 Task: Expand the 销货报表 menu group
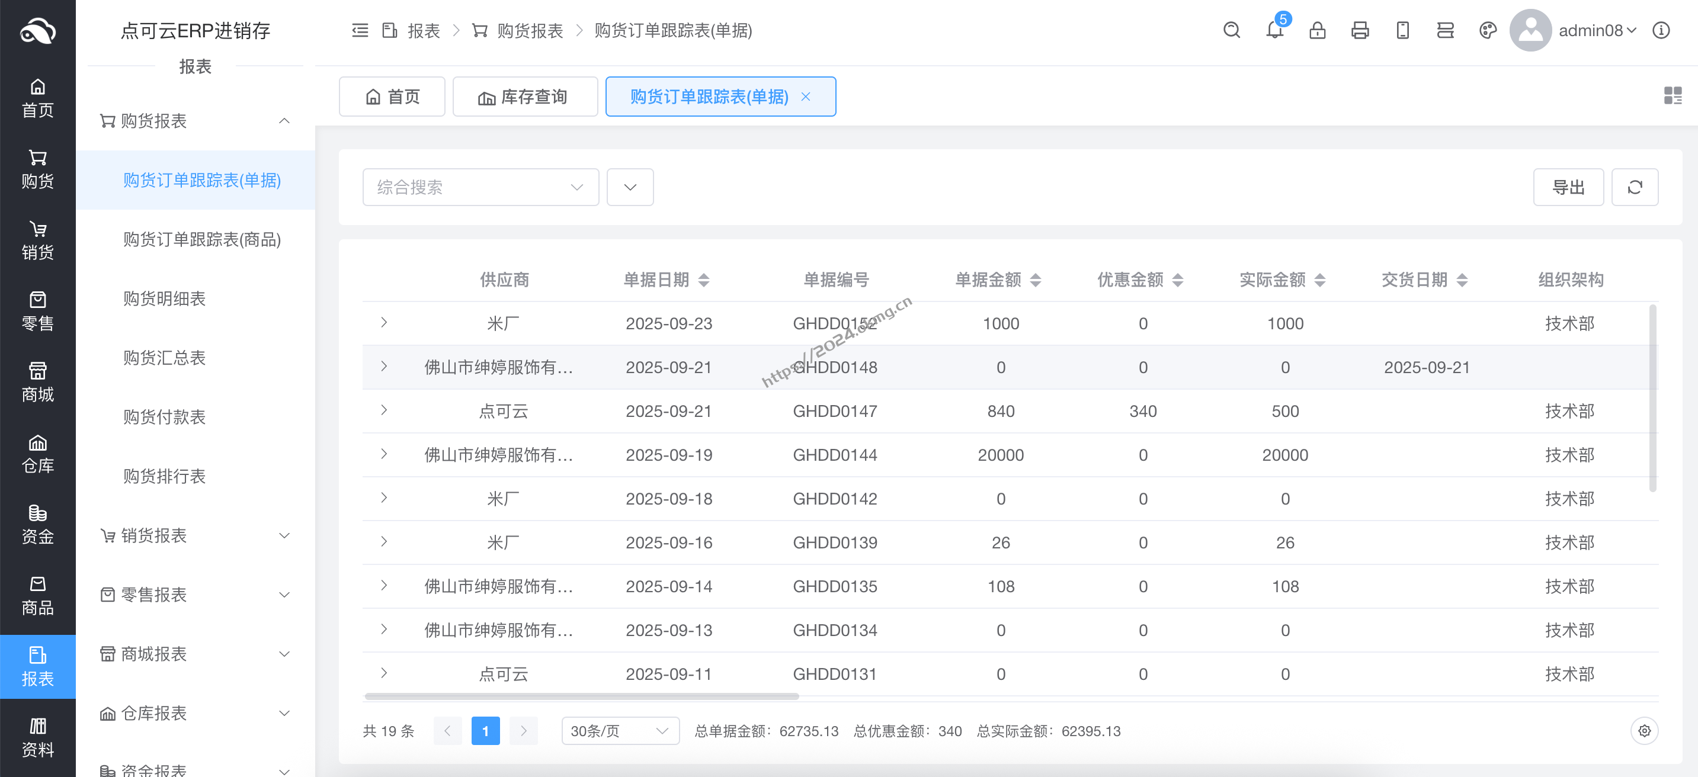coord(196,535)
